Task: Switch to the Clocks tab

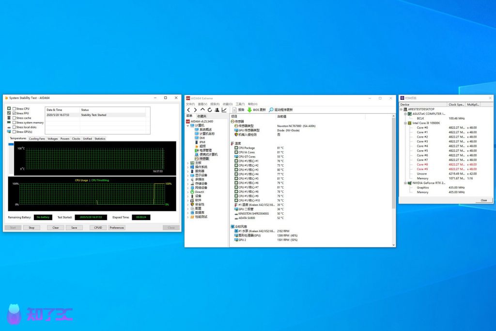Action: click(x=76, y=139)
